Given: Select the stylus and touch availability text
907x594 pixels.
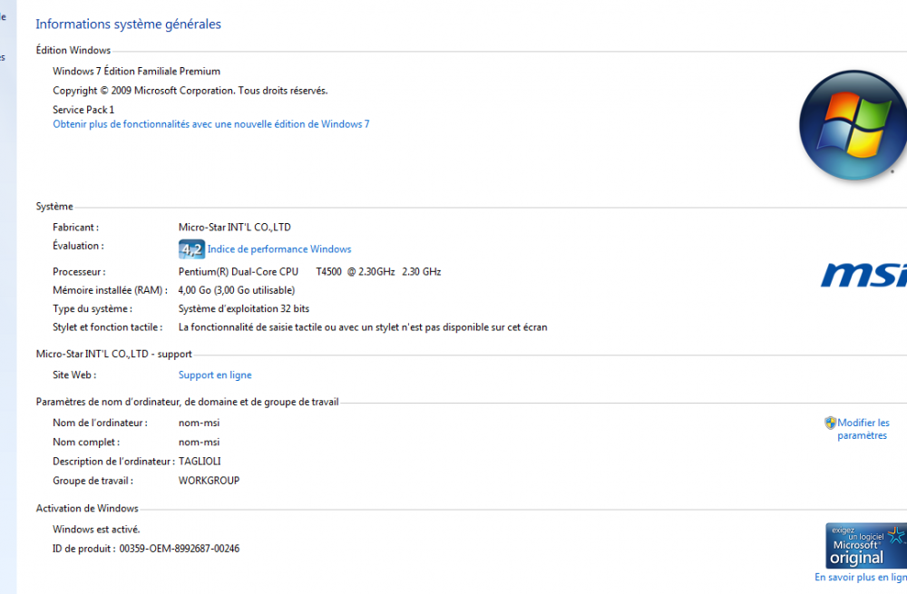Looking at the screenshot, I should click(363, 327).
